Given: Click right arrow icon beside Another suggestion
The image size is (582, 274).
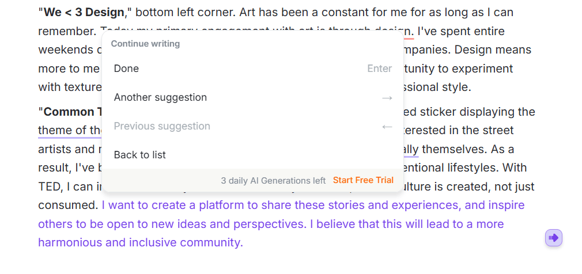Looking at the screenshot, I should (387, 98).
